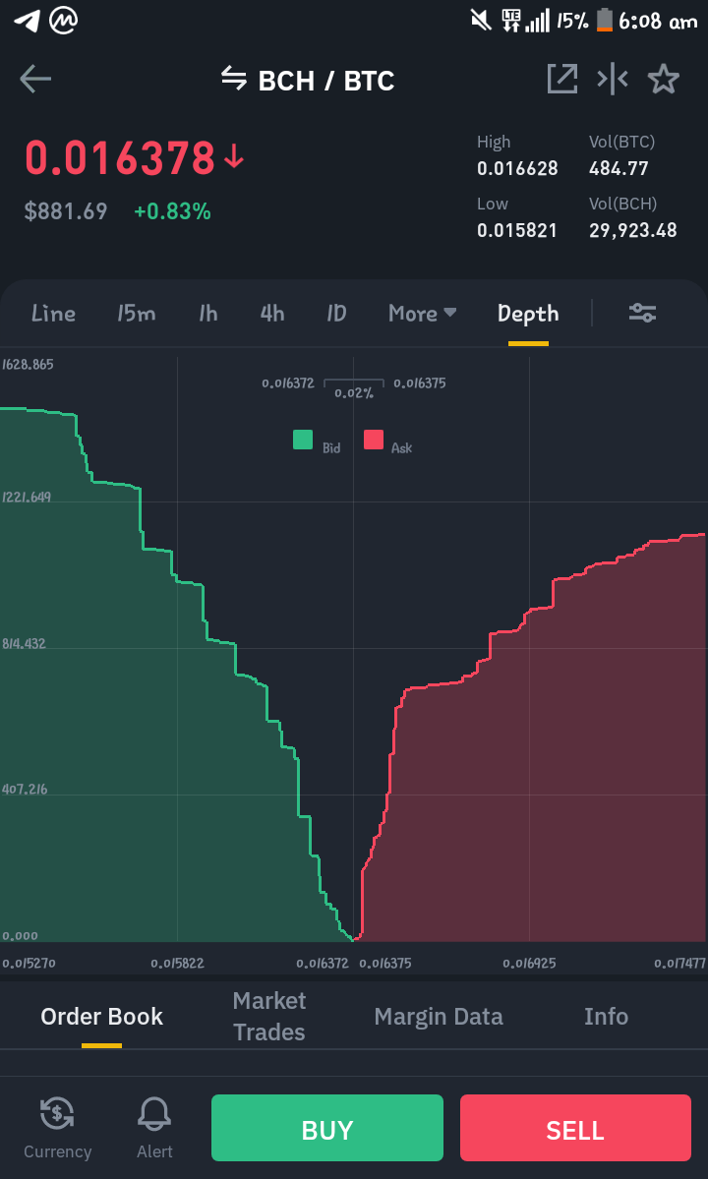Open the Margin Data tab
Viewport: 708px width, 1179px height.
pyautogui.click(x=439, y=1017)
